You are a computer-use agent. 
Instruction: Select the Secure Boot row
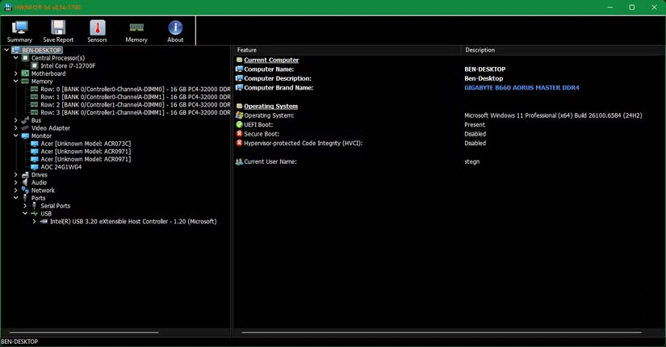(x=262, y=134)
